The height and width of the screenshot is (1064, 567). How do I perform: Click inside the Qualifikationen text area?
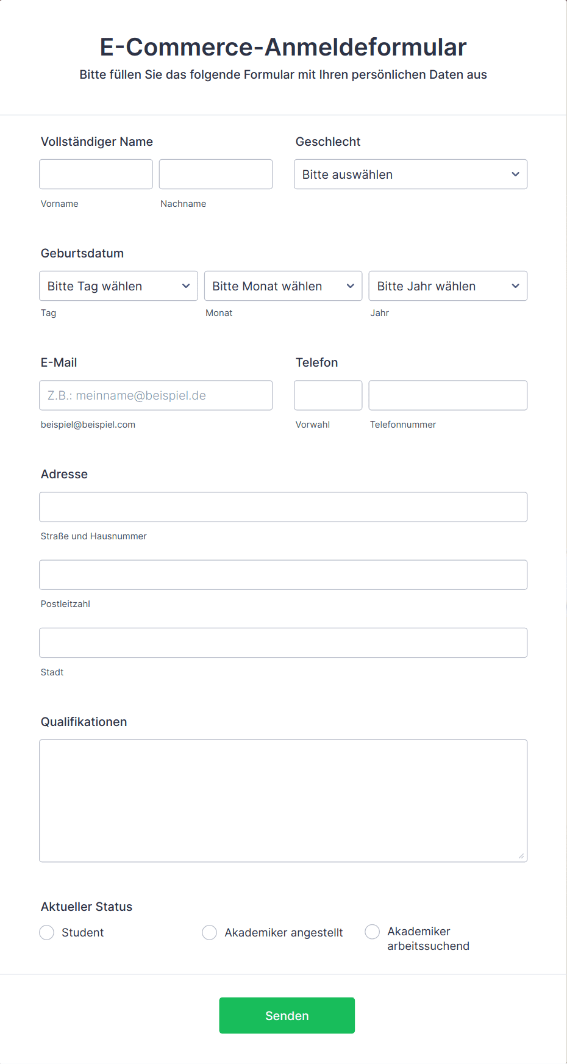tap(283, 800)
